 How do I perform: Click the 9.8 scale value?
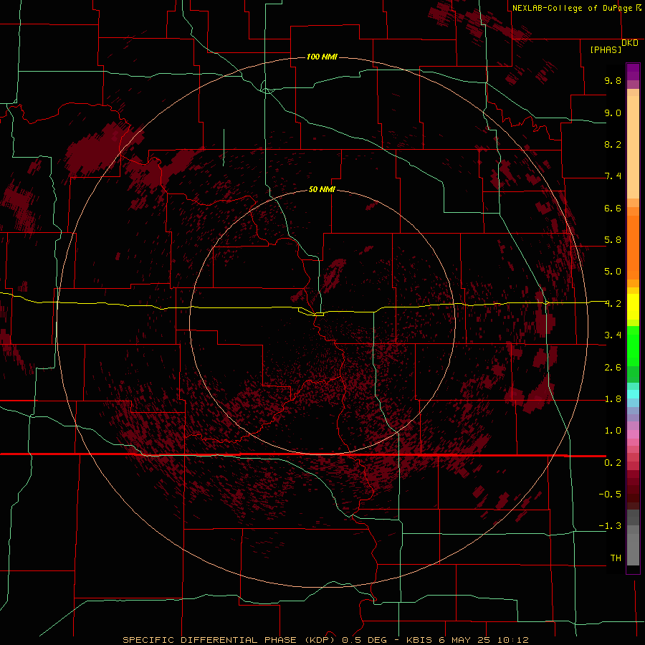[x=613, y=80]
